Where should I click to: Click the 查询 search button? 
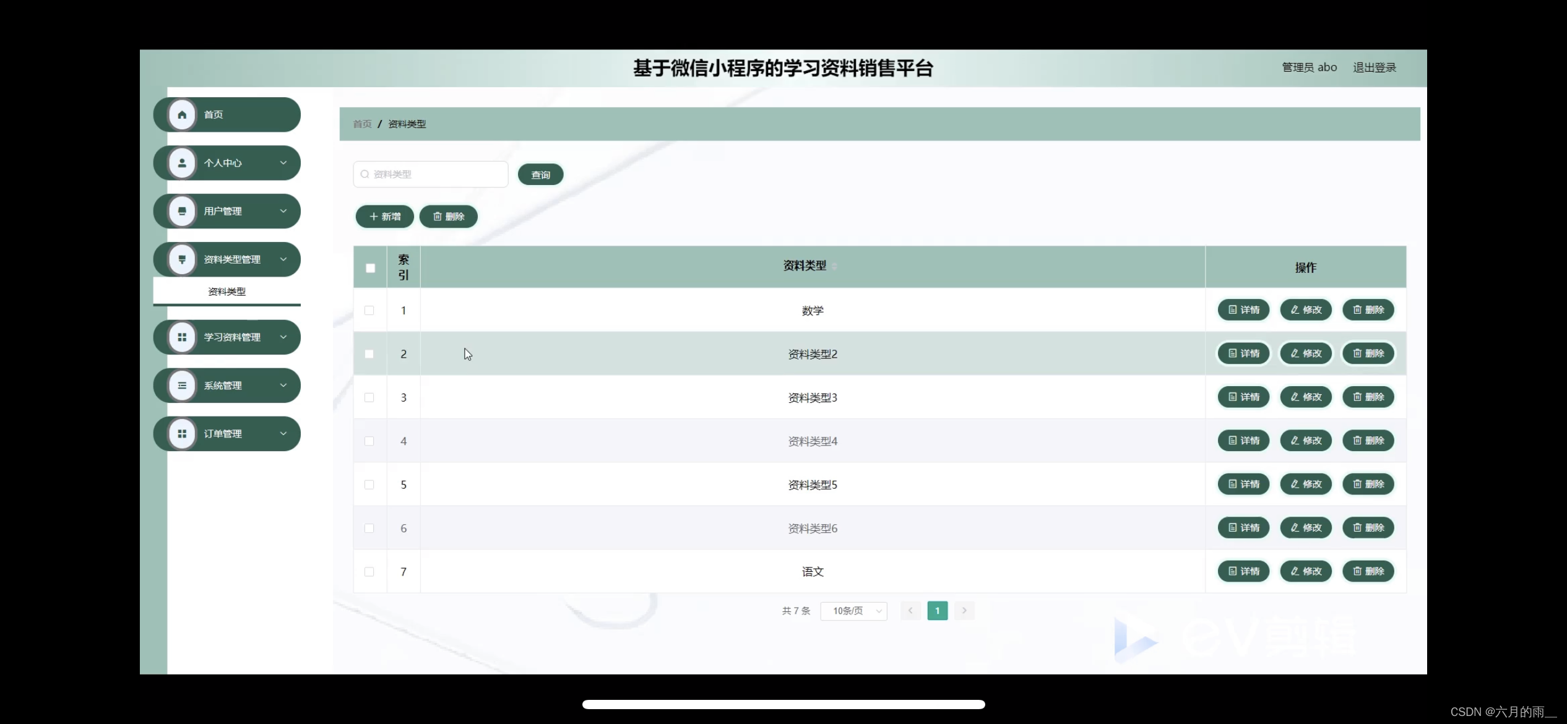[540, 175]
